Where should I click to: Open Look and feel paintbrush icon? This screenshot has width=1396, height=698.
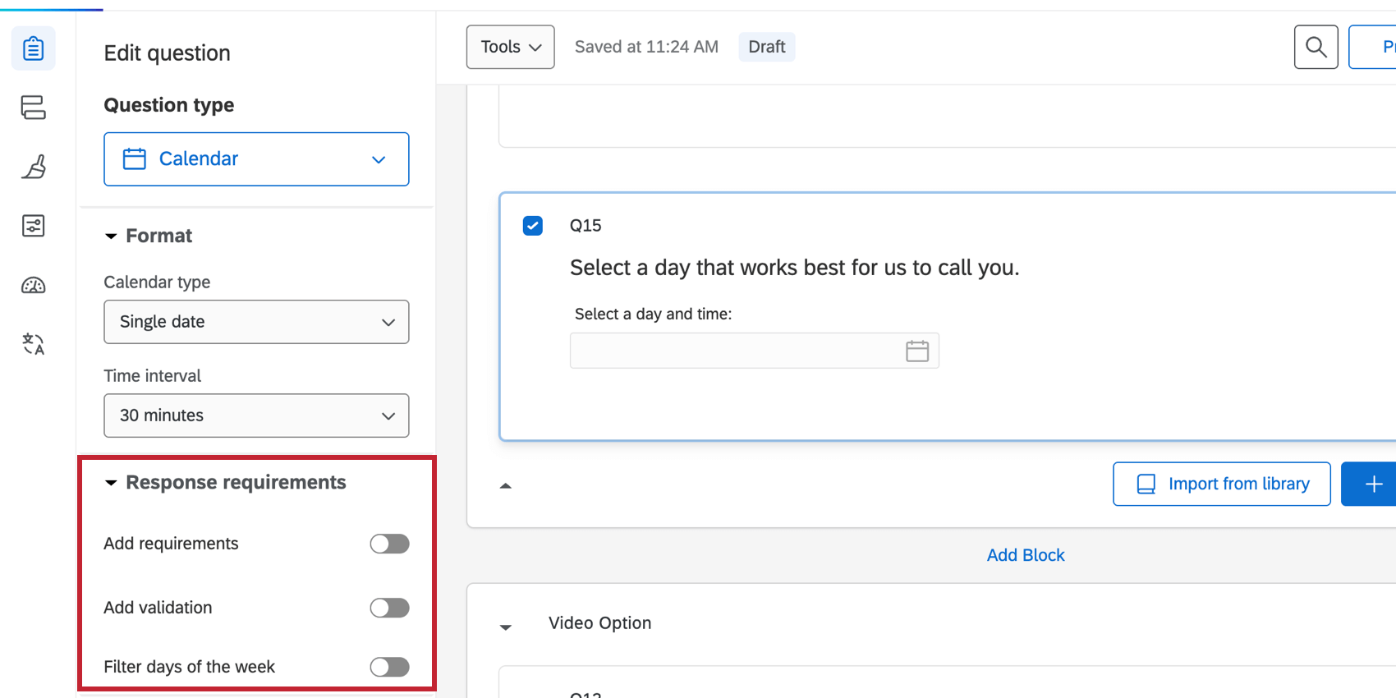pyautogui.click(x=34, y=167)
